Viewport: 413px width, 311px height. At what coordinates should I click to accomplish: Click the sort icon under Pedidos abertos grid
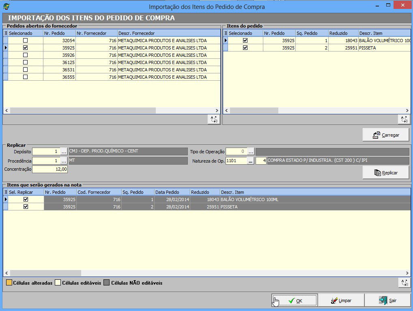213,120
